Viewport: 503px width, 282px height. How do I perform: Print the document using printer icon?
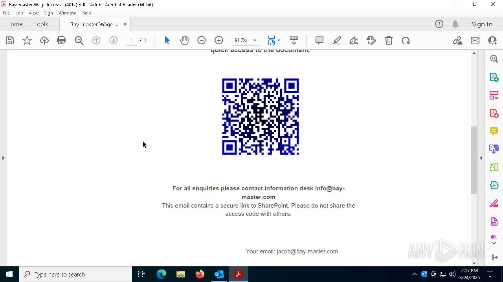pyautogui.click(x=61, y=40)
